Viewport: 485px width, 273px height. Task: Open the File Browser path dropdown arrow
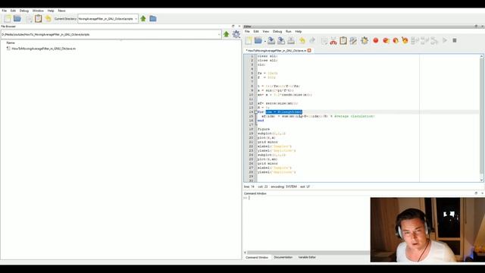pyautogui.click(x=219, y=34)
